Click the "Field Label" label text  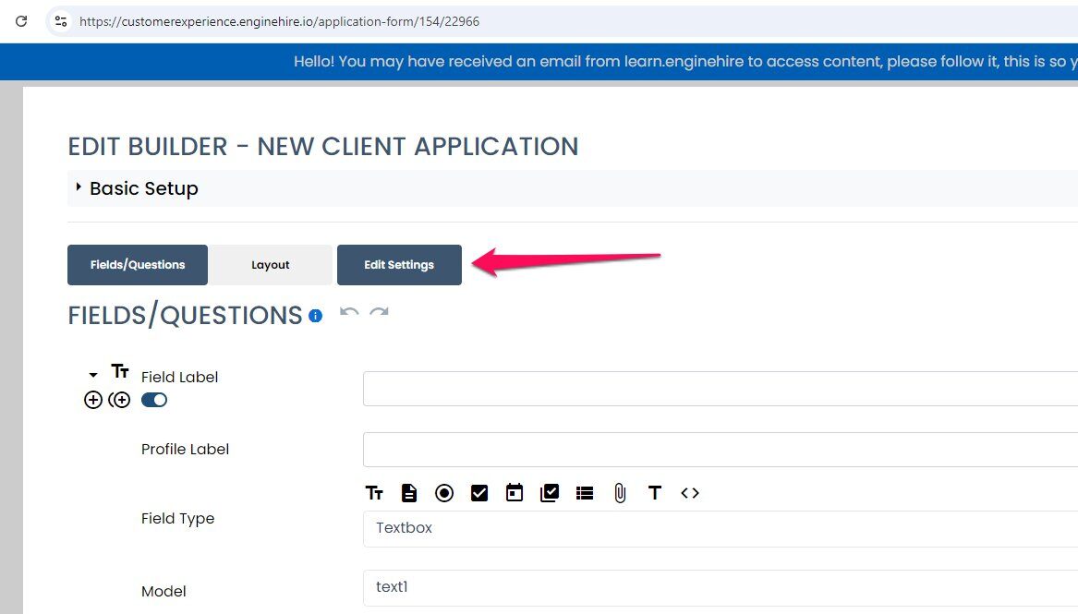pyautogui.click(x=179, y=377)
